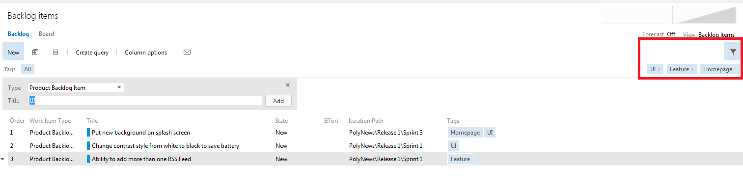Click the New button
The width and height of the screenshot is (743, 194).
(x=13, y=52)
